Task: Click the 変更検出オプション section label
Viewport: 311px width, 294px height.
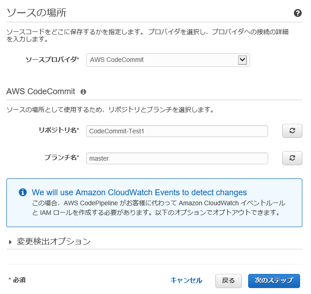Action: tap(54, 242)
